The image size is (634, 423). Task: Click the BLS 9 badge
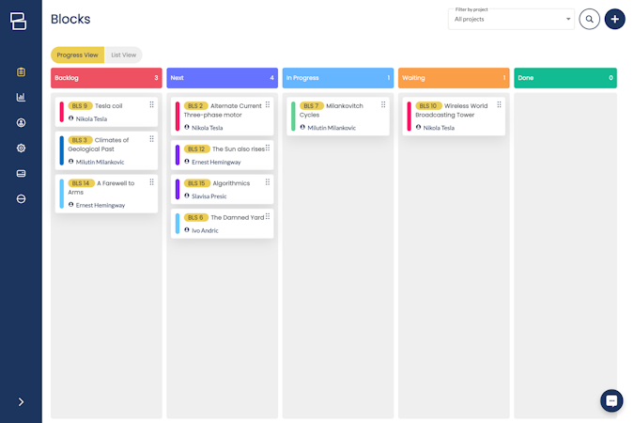(x=80, y=105)
